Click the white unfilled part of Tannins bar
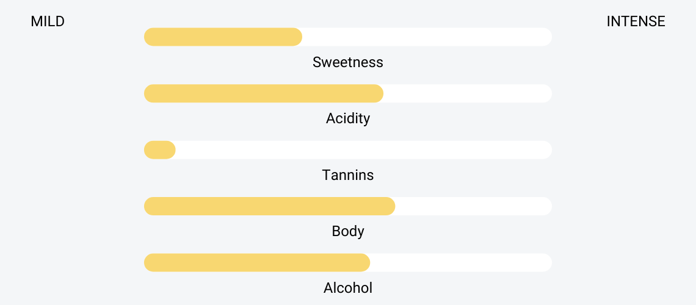 pyautogui.click(x=364, y=150)
